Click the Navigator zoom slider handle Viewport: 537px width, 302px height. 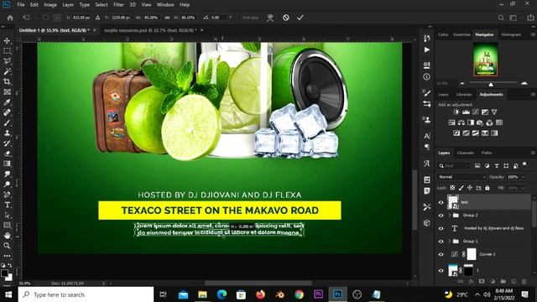(x=491, y=84)
